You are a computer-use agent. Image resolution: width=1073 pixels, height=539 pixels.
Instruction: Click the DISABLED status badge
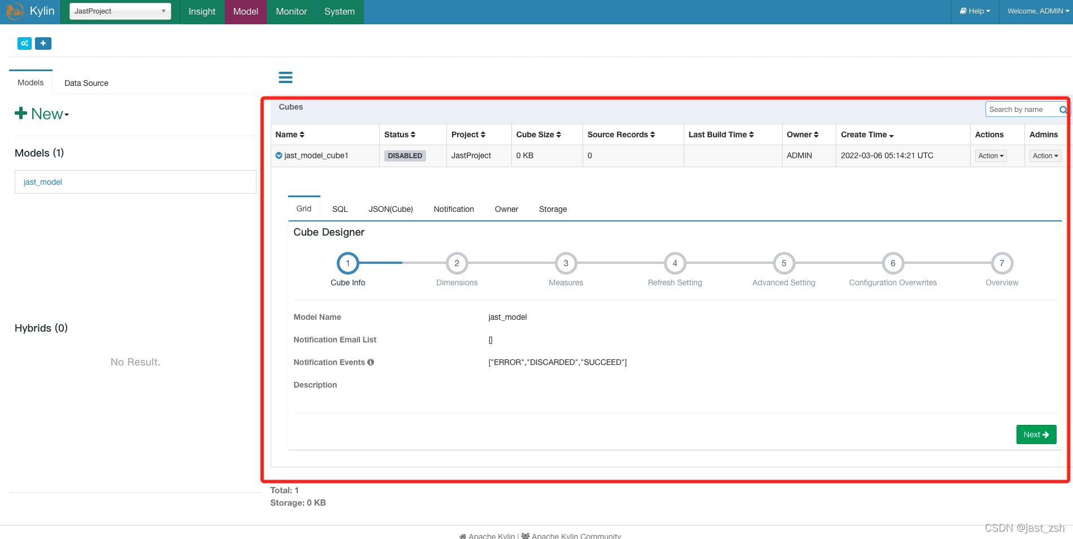(x=405, y=156)
